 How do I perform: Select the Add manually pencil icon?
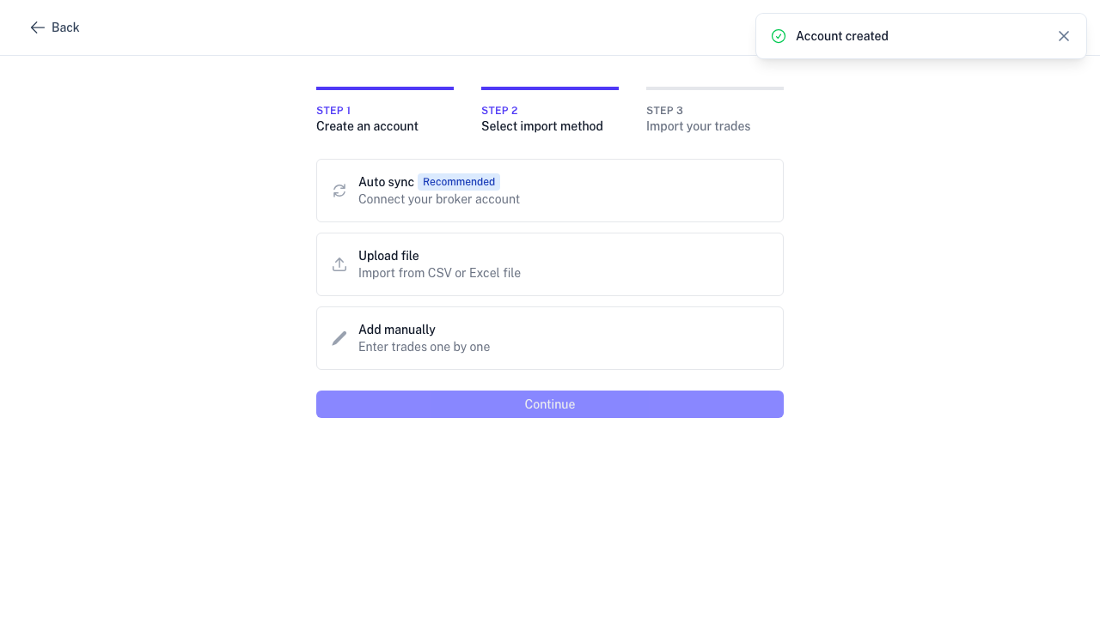click(x=339, y=337)
